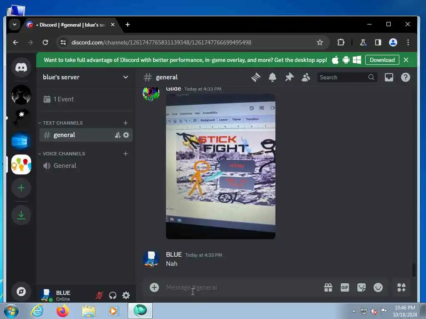This screenshot has width=426, height=319.
Task: Create channel in VOICE CHANNELS plus
Action: [x=126, y=154]
